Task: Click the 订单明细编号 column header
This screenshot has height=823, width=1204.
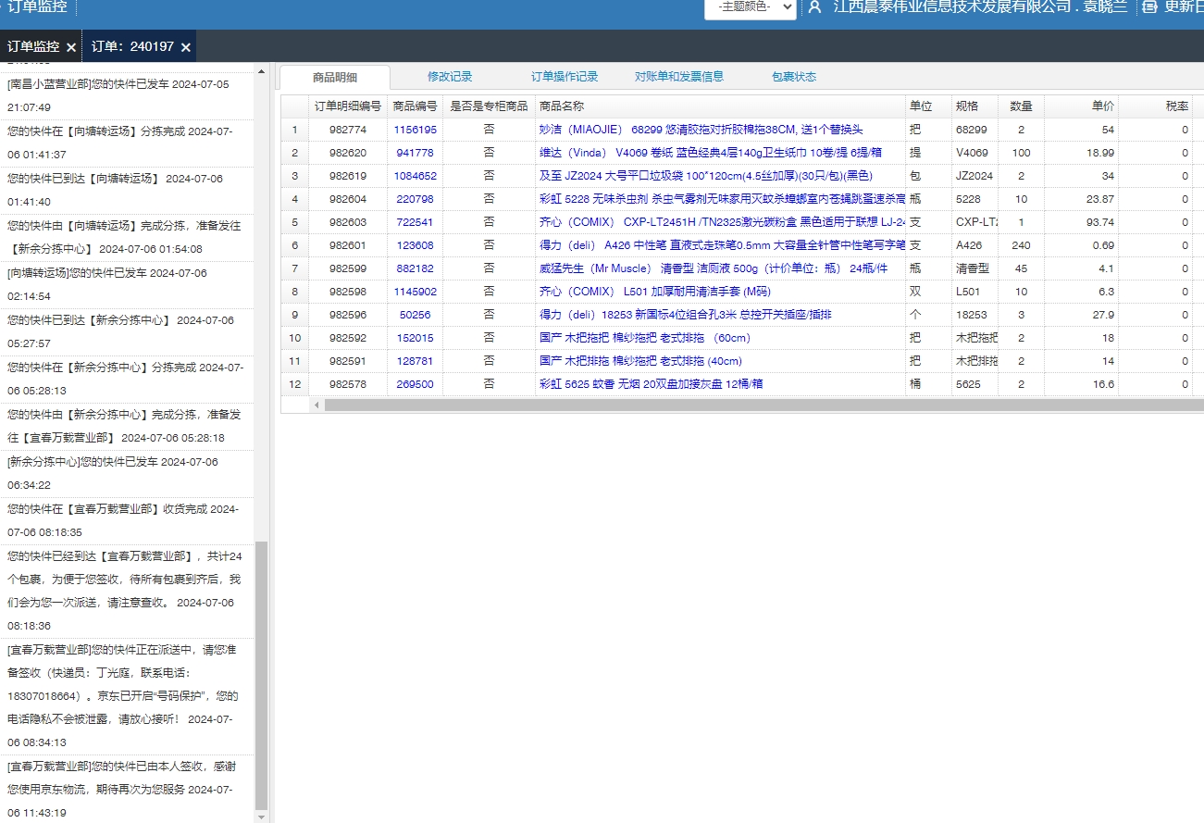Action: click(348, 106)
